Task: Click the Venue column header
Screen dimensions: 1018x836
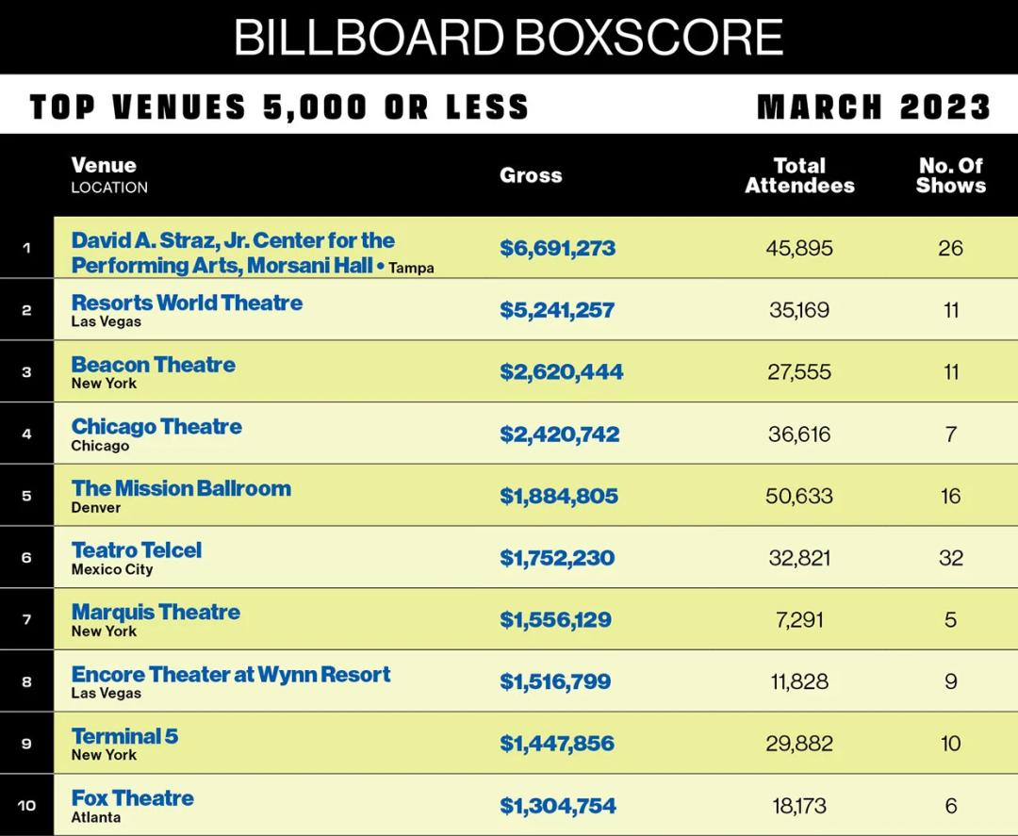Action: (x=104, y=165)
